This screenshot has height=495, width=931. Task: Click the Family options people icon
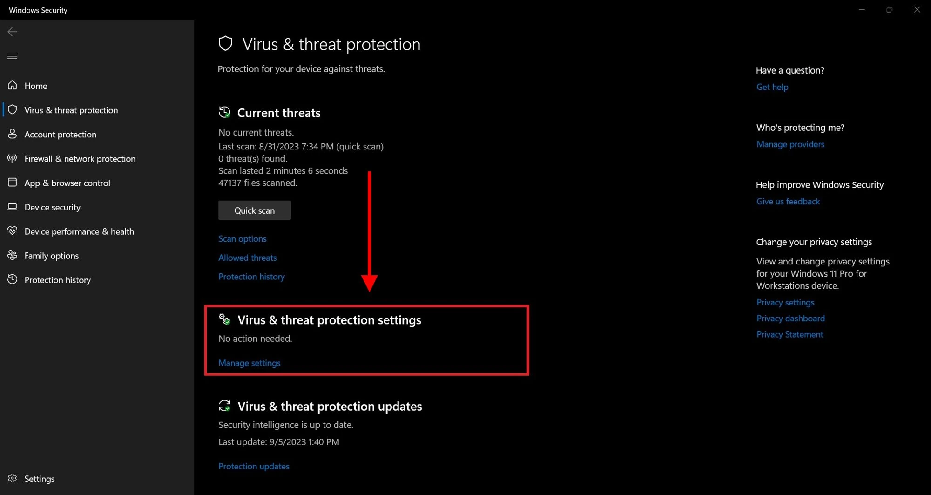(x=13, y=255)
